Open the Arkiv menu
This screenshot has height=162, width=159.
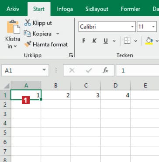pyautogui.click(x=13, y=9)
